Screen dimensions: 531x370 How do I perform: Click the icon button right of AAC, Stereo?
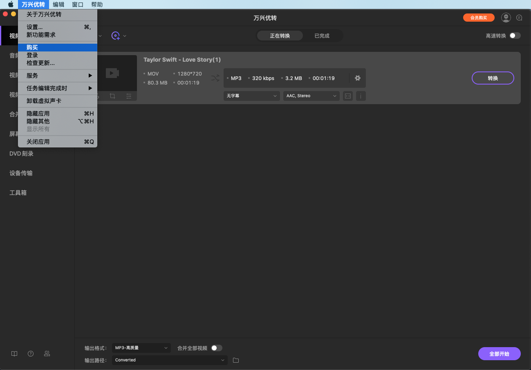point(347,96)
